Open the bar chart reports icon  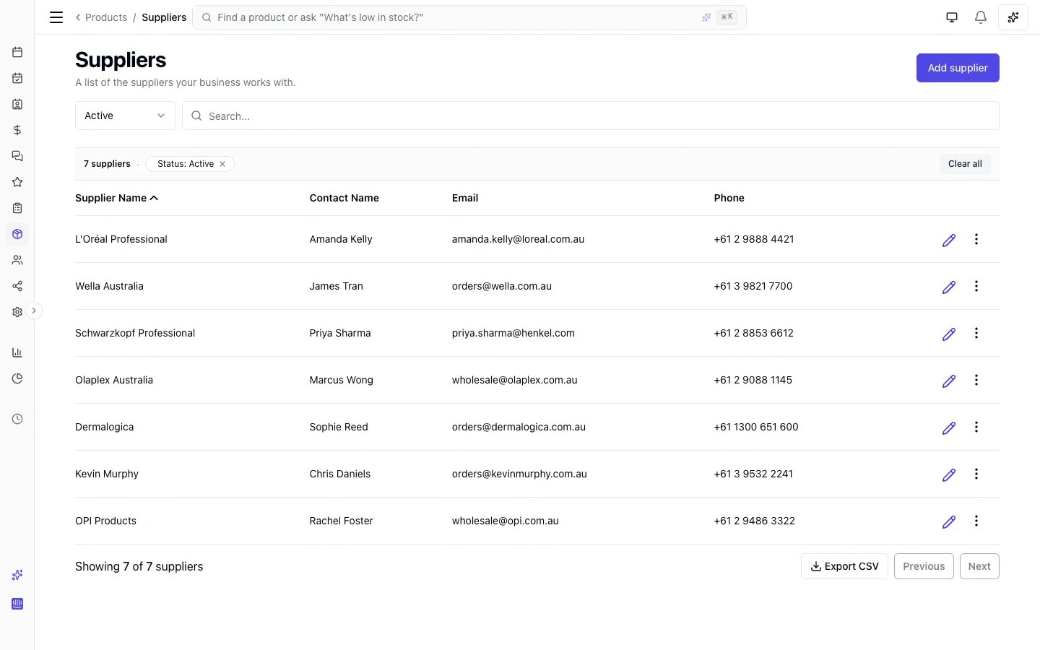coord(17,352)
